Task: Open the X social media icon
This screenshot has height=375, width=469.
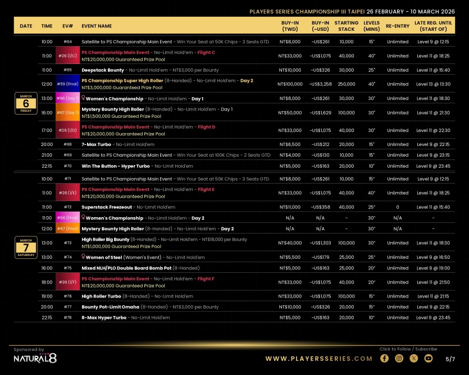Action: 414,358
